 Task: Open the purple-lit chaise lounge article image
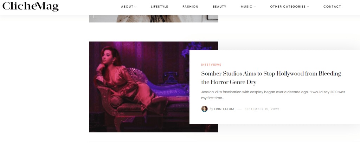139,87
